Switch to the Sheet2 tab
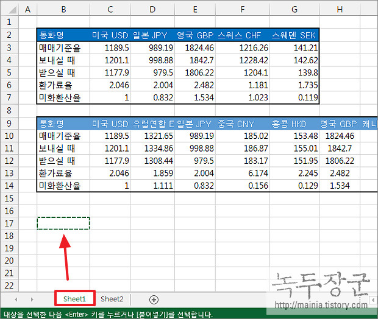 (x=112, y=299)
